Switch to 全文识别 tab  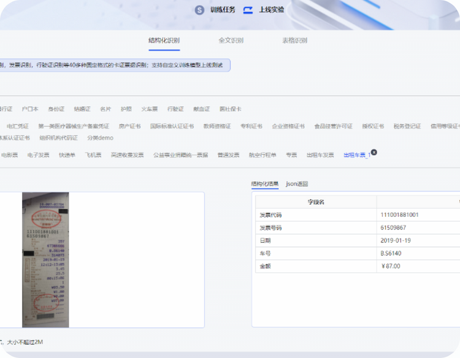(231, 41)
